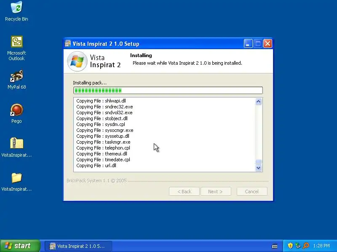Select the VistaInspirat zip archive icon
This screenshot has height=252, width=337.
16,143
